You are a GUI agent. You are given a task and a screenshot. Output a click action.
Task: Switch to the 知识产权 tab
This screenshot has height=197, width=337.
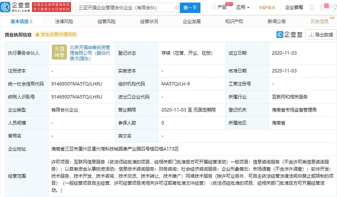(x=234, y=21)
